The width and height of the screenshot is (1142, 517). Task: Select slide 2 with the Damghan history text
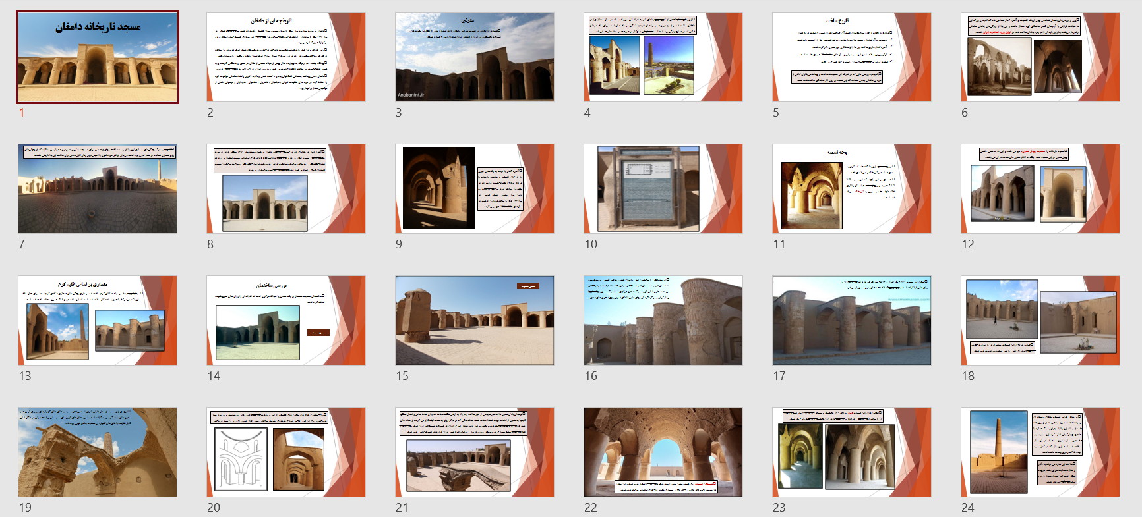click(x=286, y=57)
